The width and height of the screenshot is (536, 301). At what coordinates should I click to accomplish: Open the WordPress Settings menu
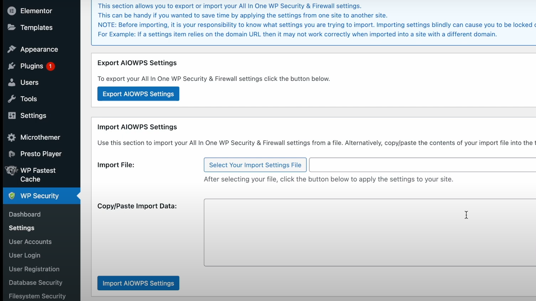(33, 115)
